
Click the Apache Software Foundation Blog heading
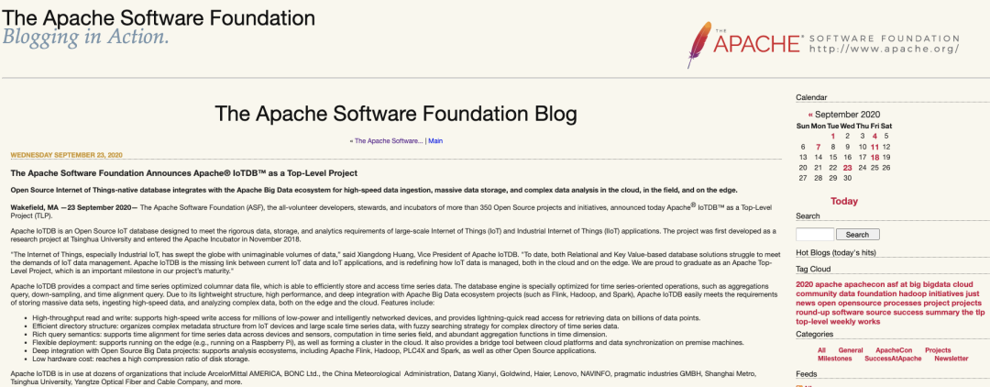tap(395, 114)
